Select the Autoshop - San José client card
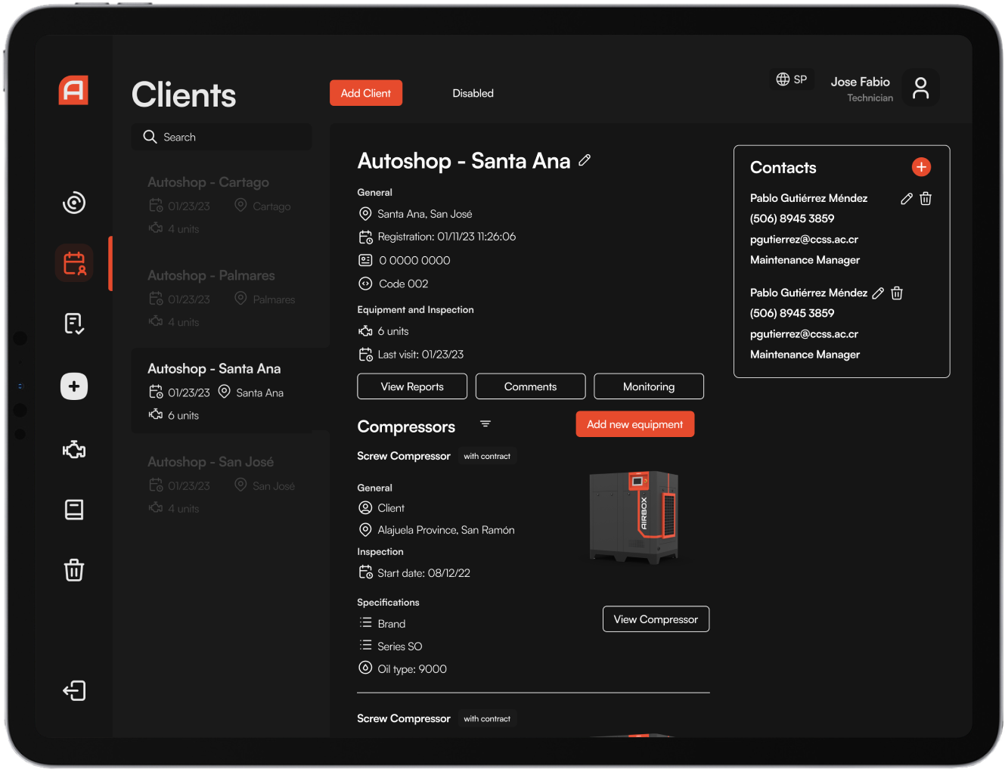This screenshot has width=1005, height=772. [x=222, y=484]
